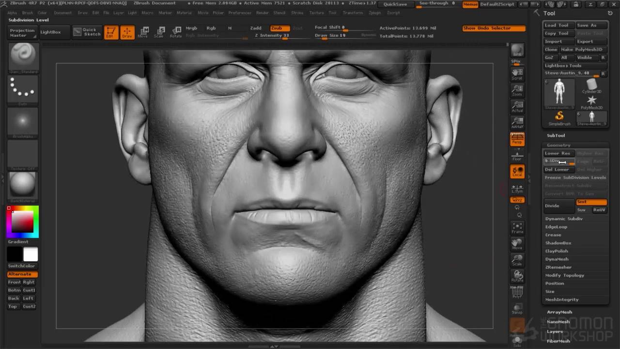The height and width of the screenshot is (349, 620).
Task: Activate the Move transform icon in top shelf
Action: [143, 32]
